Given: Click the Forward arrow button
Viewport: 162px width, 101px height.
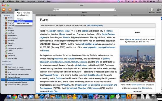Looking at the screenshot, I should (10, 10).
